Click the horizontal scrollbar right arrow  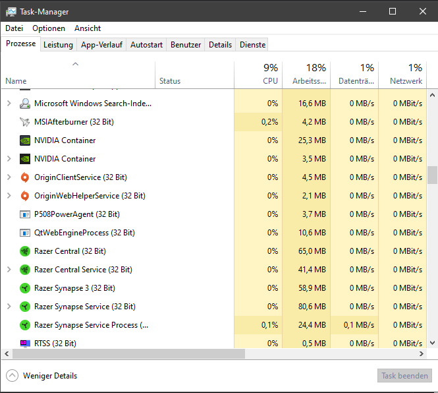(x=422, y=354)
